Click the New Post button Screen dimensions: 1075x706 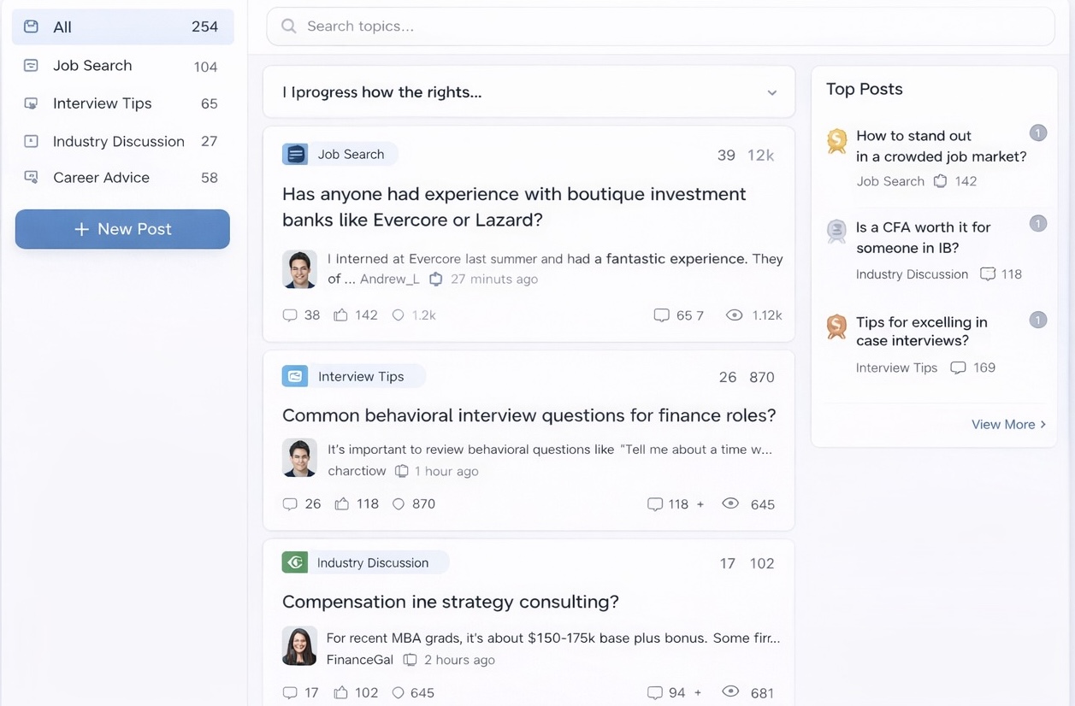point(122,229)
